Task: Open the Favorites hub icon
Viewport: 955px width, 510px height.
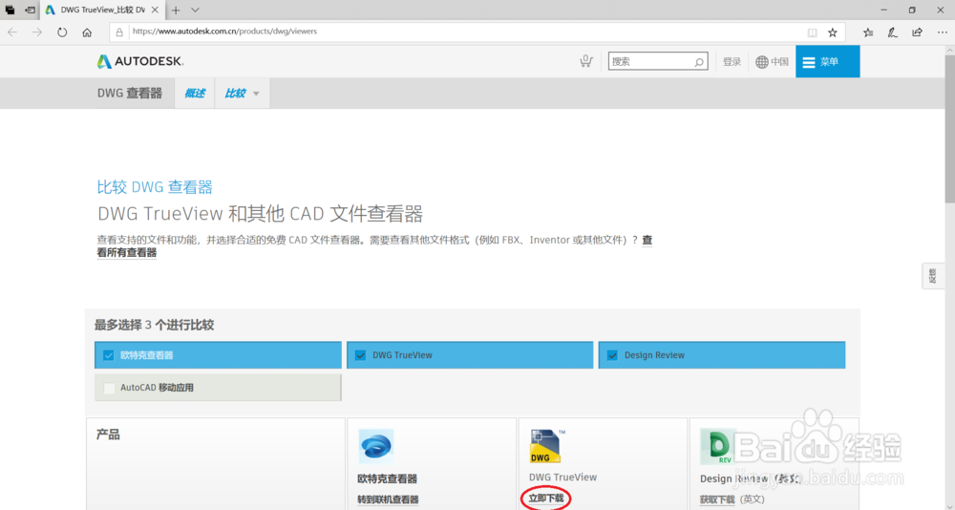Action: 868,32
